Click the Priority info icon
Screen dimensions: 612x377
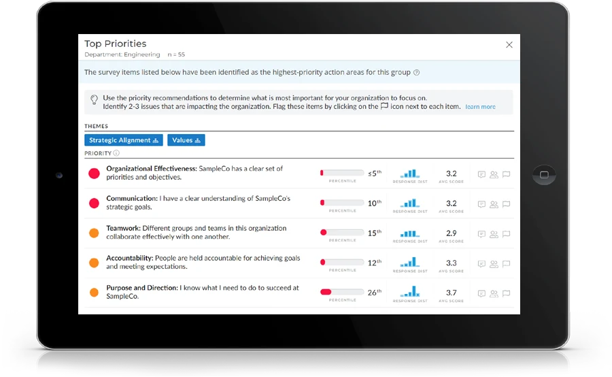coord(116,154)
